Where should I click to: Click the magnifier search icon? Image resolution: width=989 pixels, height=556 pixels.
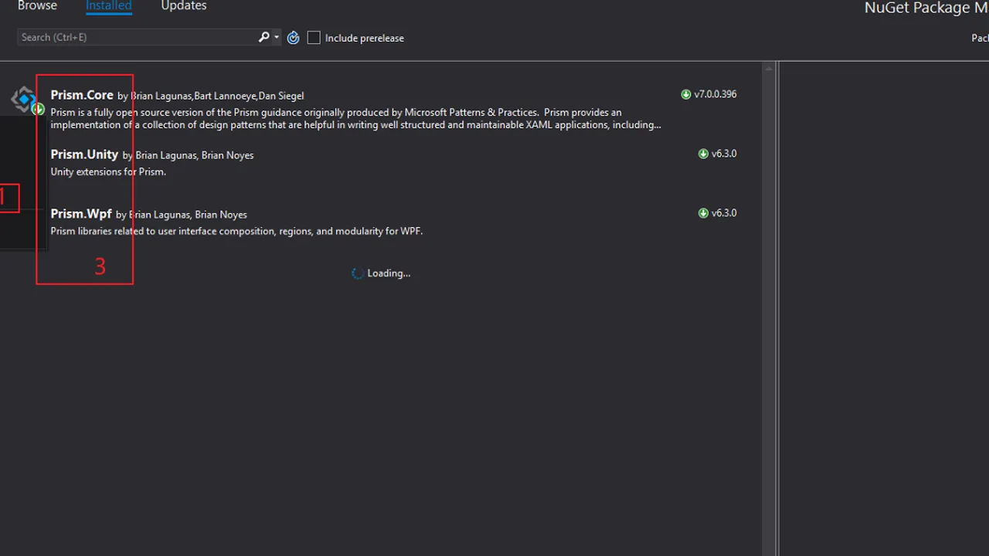click(264, 37)
